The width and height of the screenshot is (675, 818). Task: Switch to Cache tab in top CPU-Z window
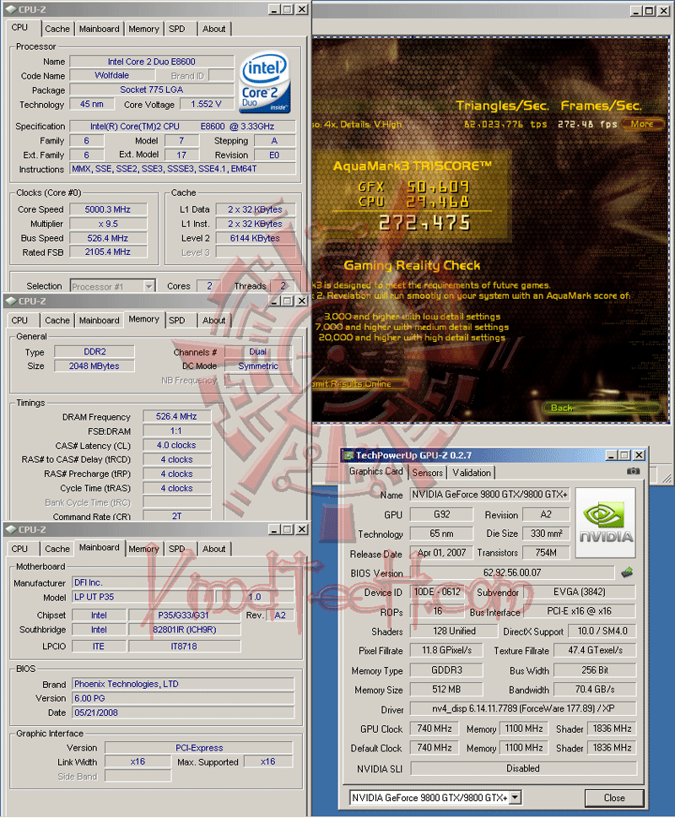(x=57, y=29)
